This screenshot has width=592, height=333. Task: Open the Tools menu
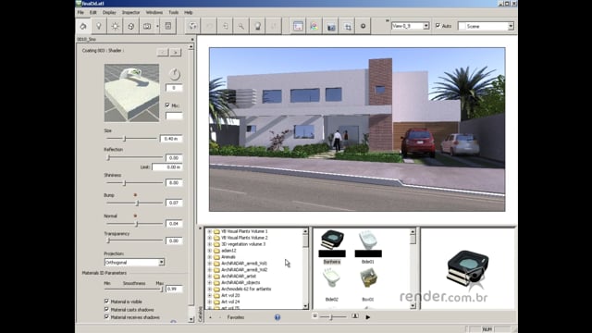[173, 12]
